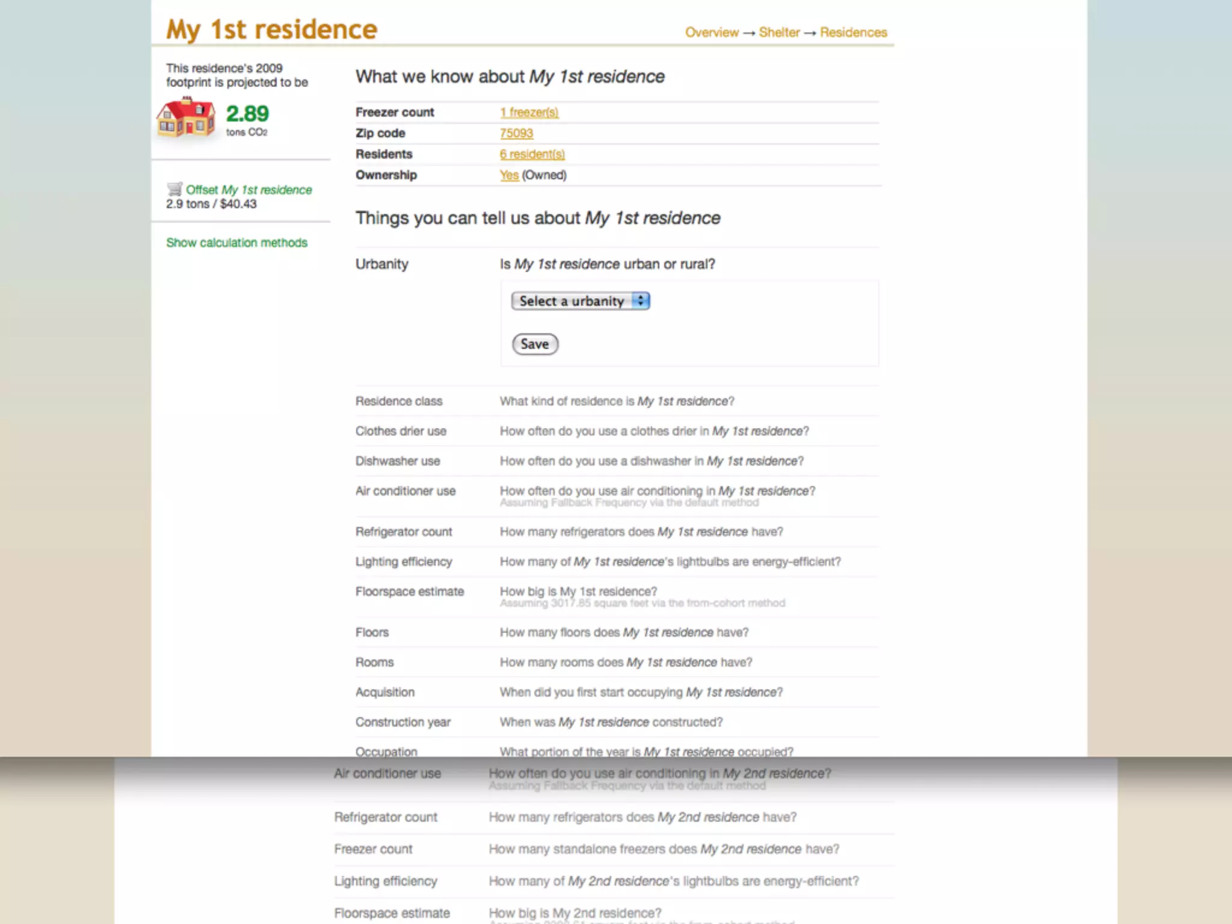Expand the Refrigerator count question

[641, 532]
